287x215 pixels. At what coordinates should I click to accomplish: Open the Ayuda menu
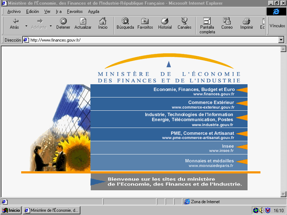tap(94, 11)
